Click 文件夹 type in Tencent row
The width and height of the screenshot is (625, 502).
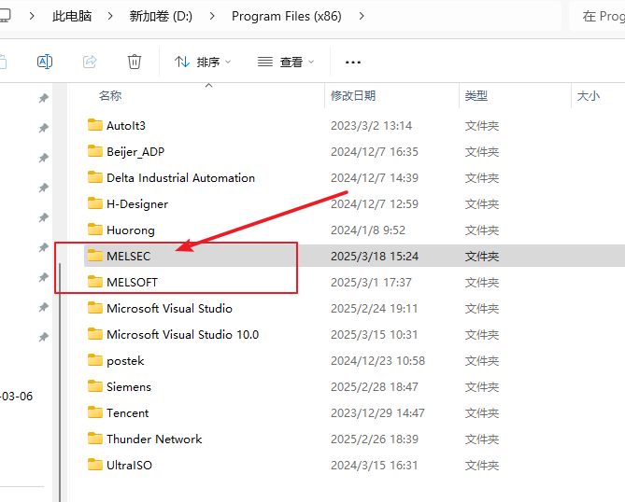pos(481,413)
